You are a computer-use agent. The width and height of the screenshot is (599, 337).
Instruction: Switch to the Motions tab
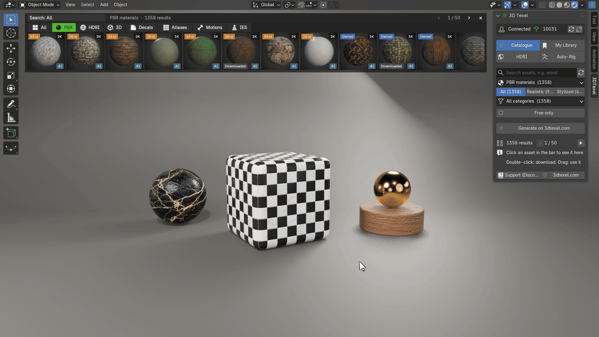coord(210,27)
